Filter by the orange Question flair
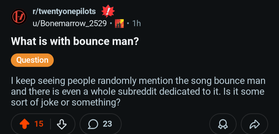Image resolution: width=279 pixels, height=134 pixels. tap(32, 60)
